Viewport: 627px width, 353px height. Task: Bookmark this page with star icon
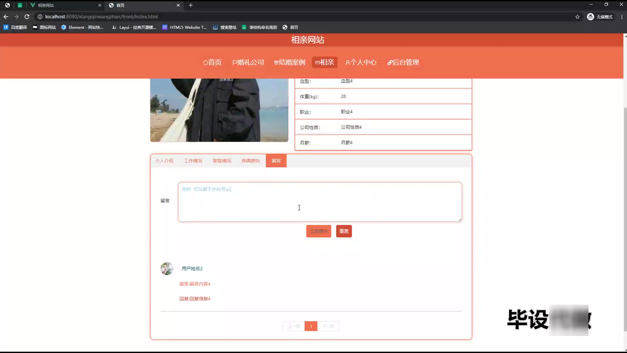coord(577,17)
